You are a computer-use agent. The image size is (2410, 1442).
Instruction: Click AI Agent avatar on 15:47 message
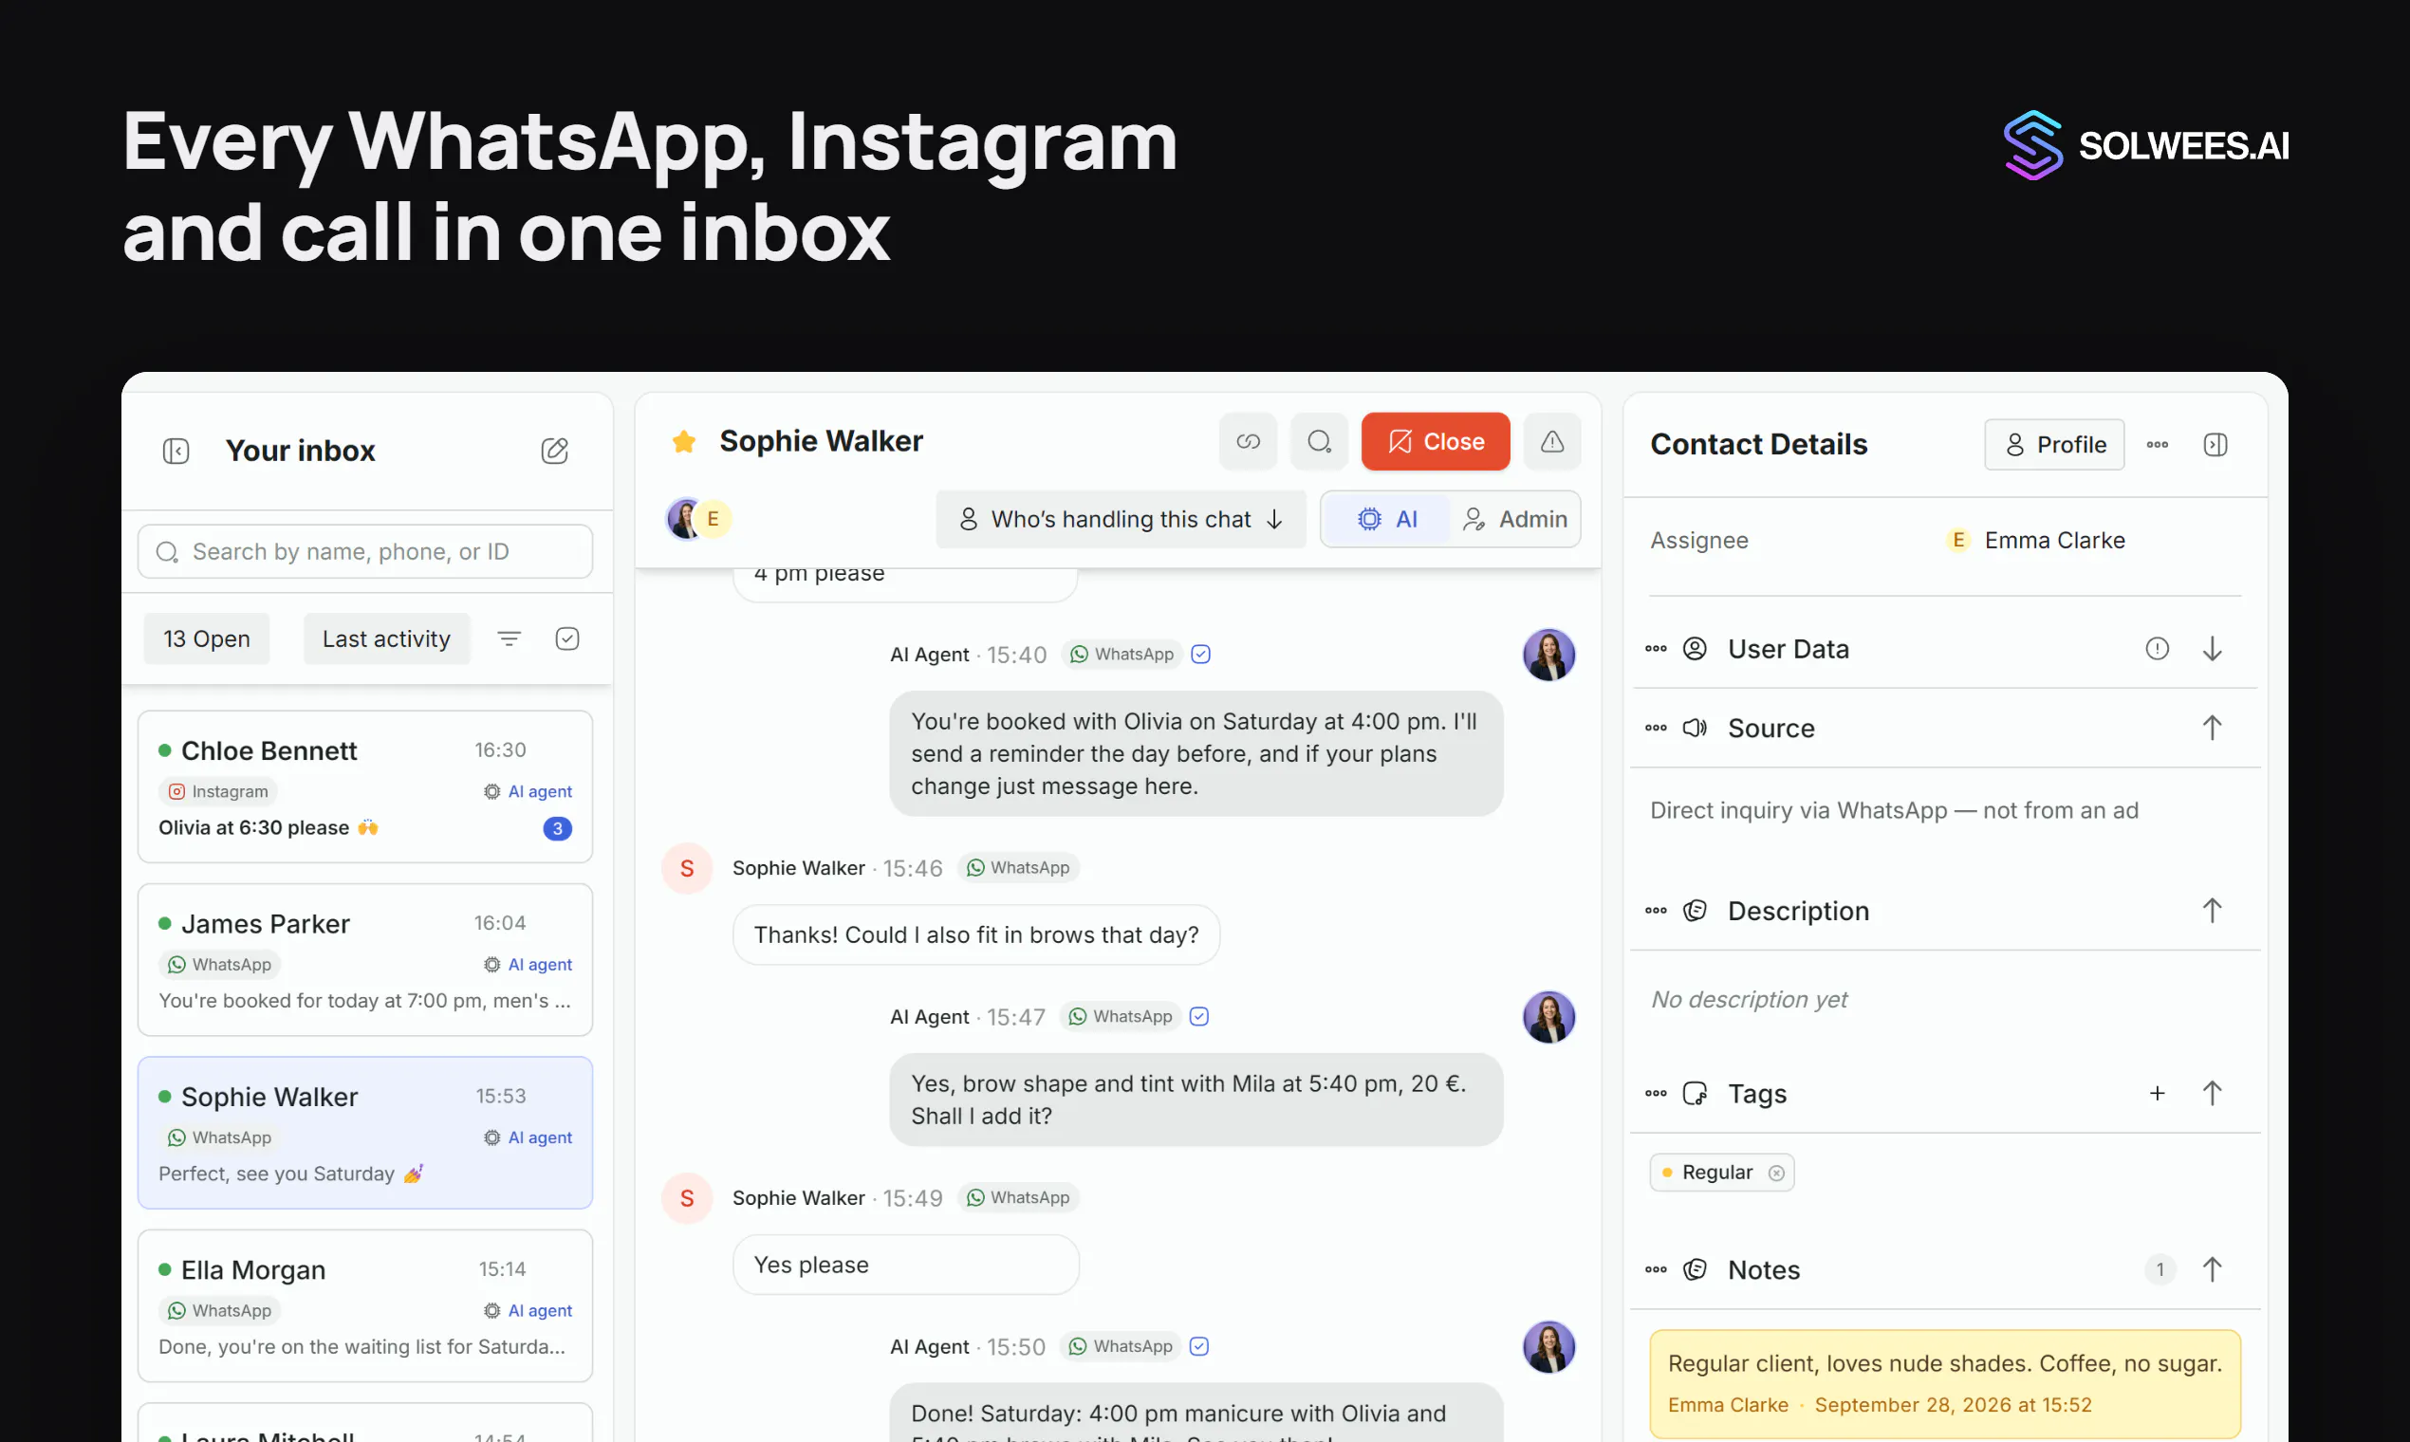[x=1548, y=1017]
